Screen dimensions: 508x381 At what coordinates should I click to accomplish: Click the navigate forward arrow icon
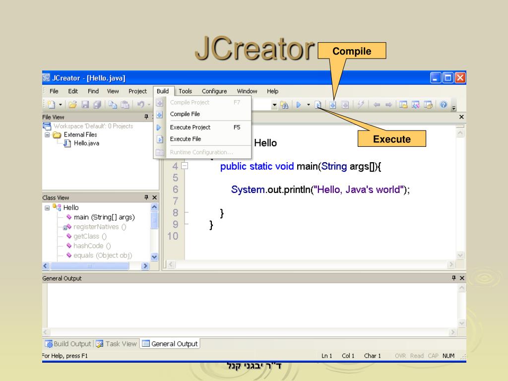(x=389, y=105)
